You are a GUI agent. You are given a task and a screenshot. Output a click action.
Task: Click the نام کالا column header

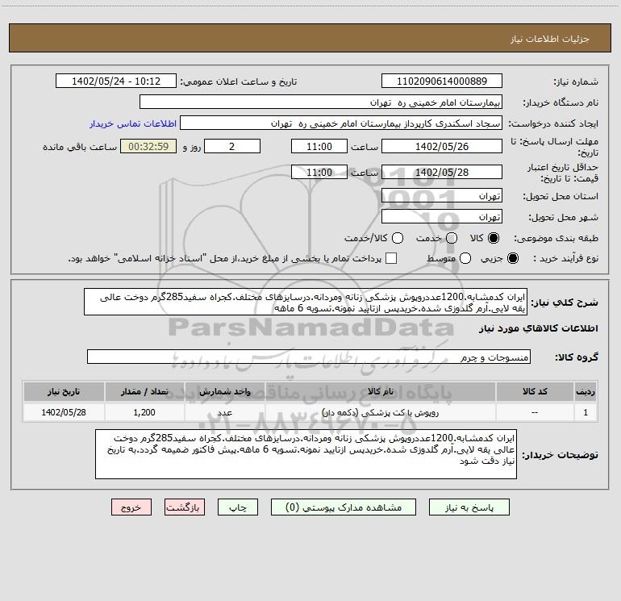point(381,391)
